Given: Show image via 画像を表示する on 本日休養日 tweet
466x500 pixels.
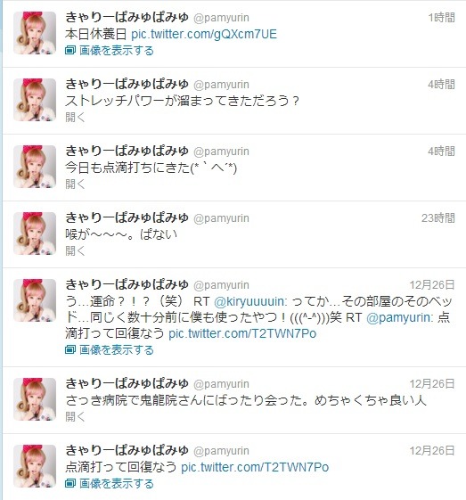Looking at the screenshot, I should click(x=117, y=51).
